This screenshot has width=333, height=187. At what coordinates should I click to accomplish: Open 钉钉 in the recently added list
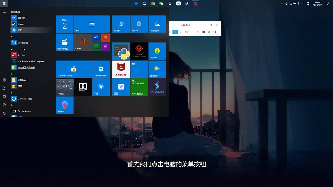(x=32, y=30)
